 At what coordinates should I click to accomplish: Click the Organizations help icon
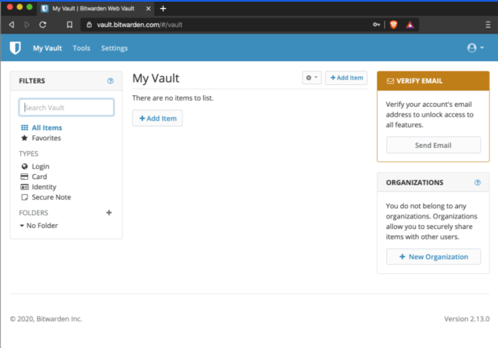(x=478, y=182)
